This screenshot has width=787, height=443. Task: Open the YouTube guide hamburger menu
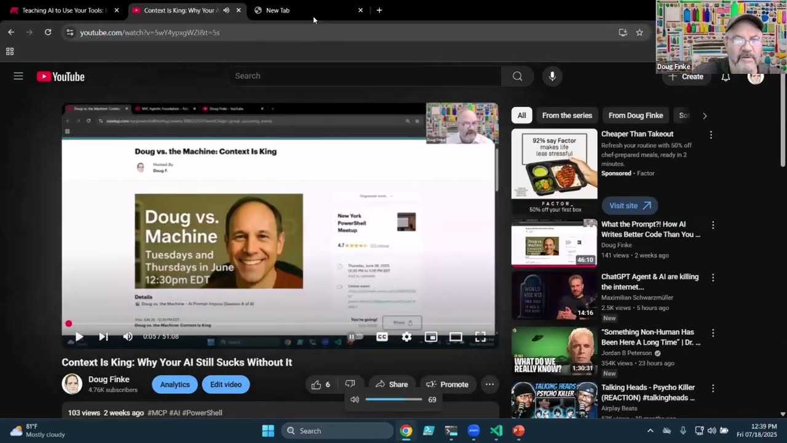click(18, 76)
